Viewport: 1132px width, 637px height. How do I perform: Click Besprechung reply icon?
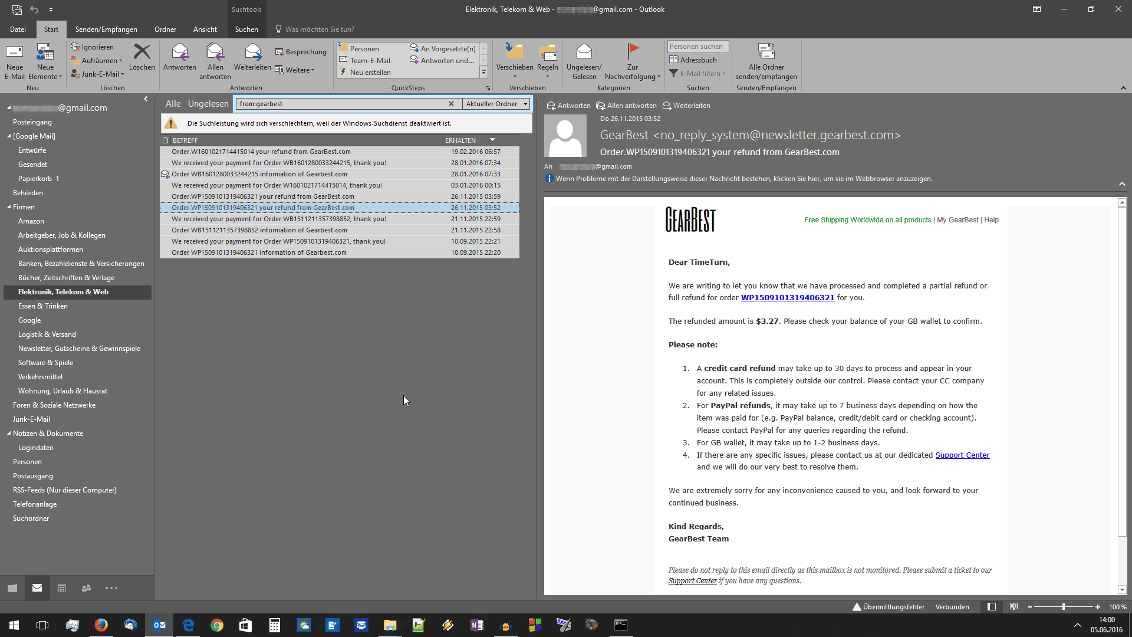pos(279,52)
